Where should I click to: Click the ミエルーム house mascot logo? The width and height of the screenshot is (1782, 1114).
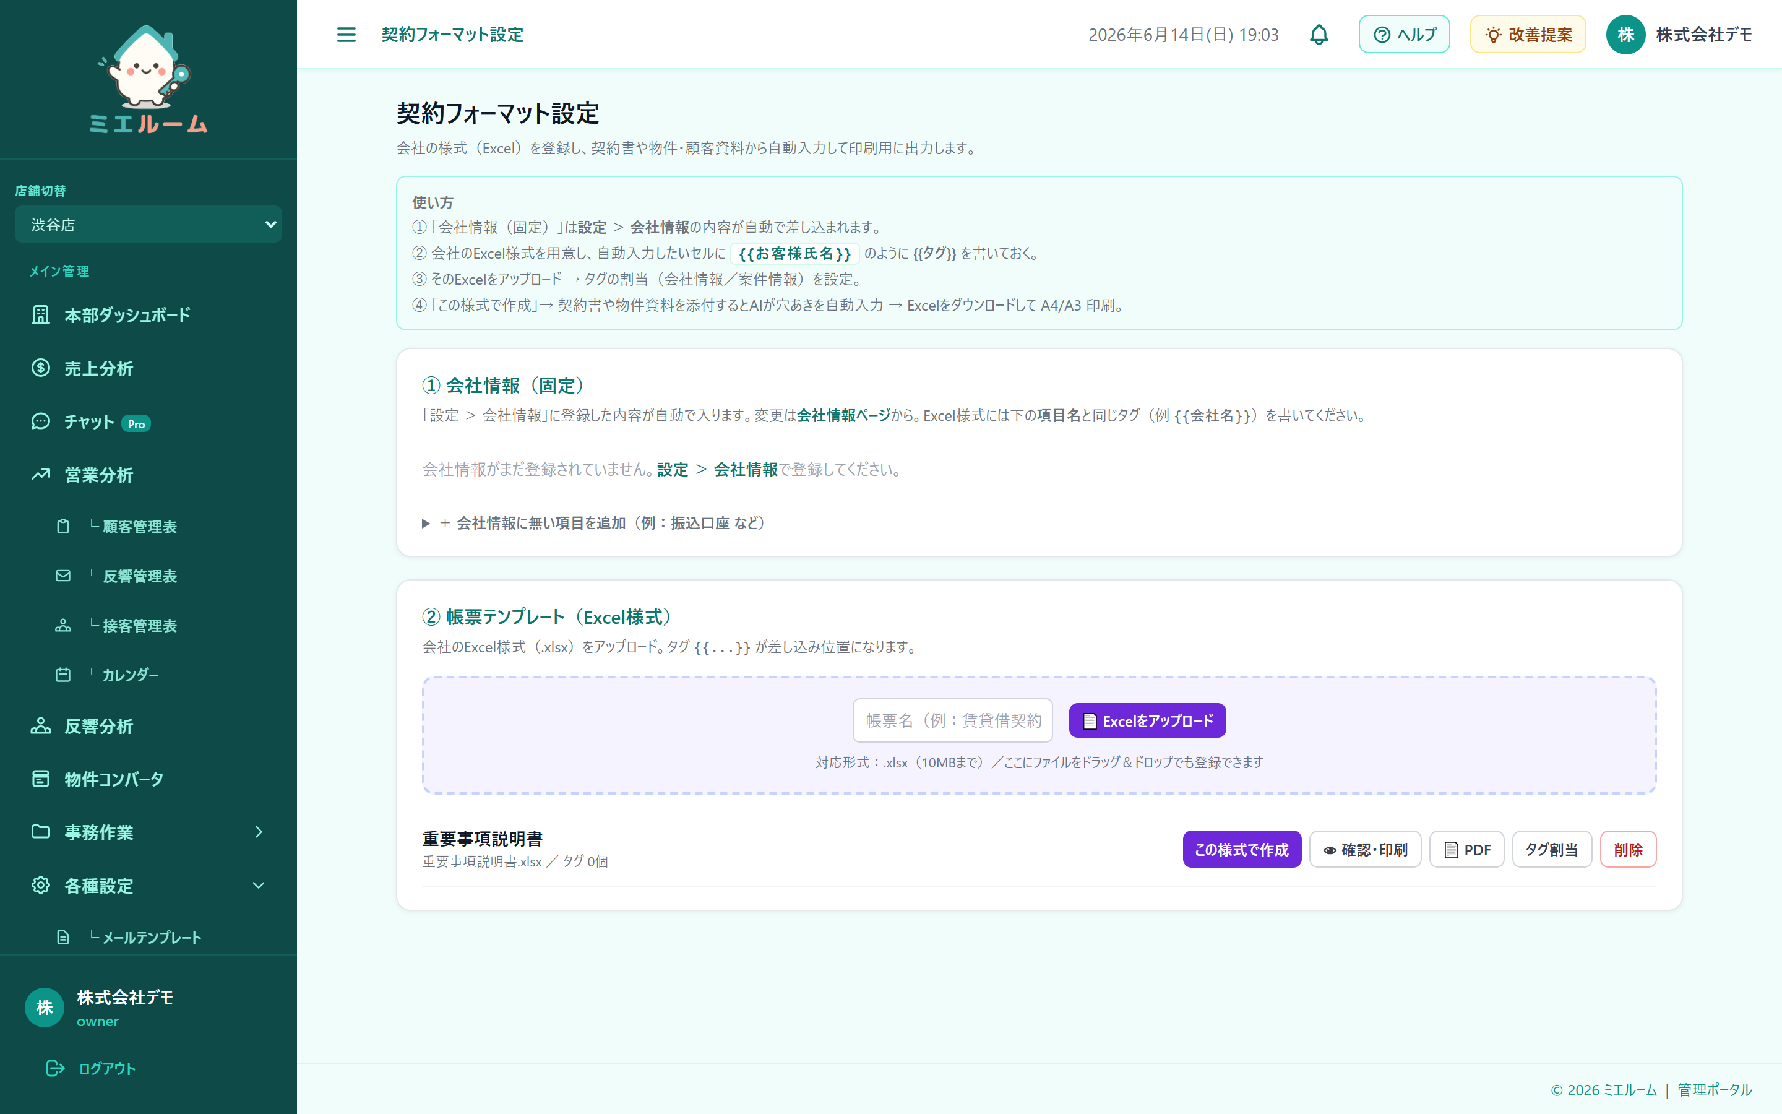pos(148,80)
